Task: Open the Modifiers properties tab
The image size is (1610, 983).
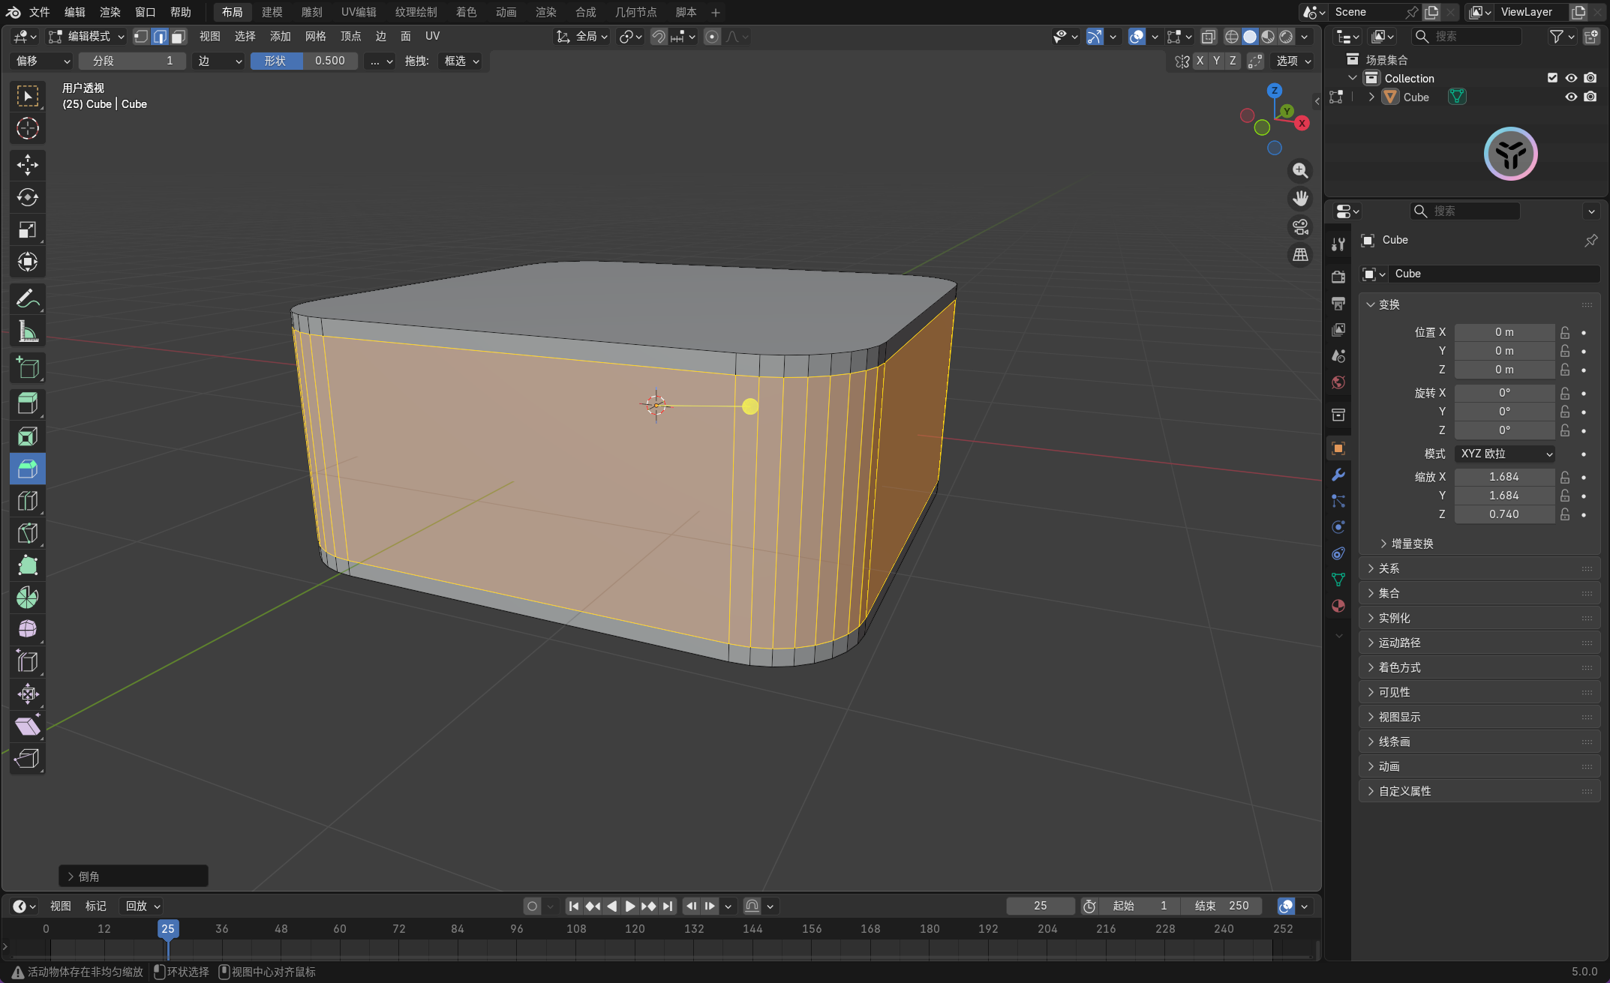Action: pos(1338,475)
